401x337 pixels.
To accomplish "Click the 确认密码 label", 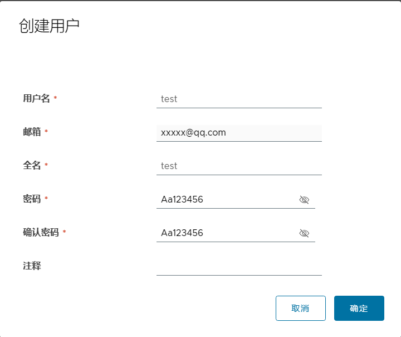I will pyautogui.click(x=41, y=233).
